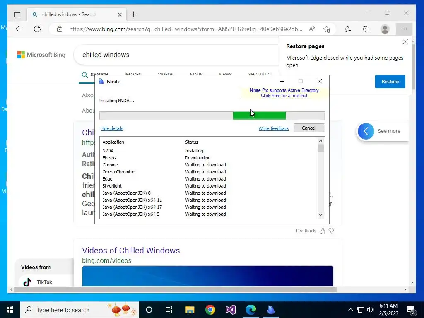Open Edge tab actions menu icon
Screen dimensions: 424x318
[17, 14]
